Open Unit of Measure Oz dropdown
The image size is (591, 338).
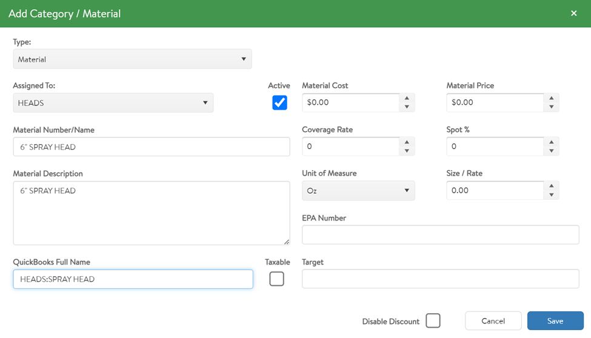tap(358, 191)
